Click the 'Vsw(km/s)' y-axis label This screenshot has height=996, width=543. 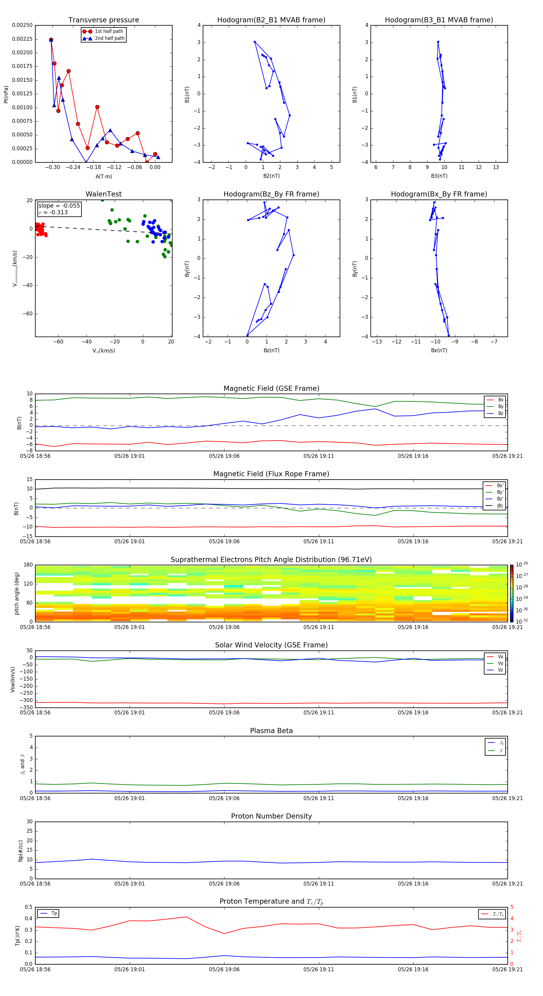pos(12,679)
